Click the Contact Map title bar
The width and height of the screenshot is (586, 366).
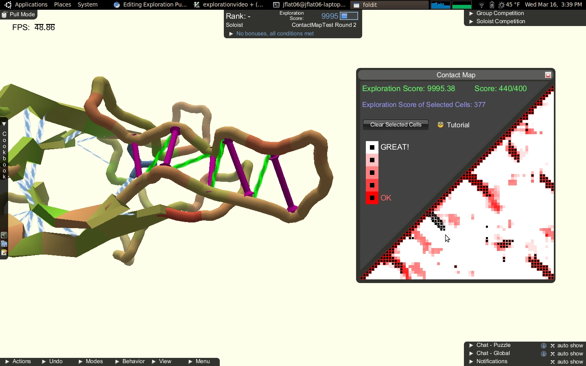[x=456, y=75]
